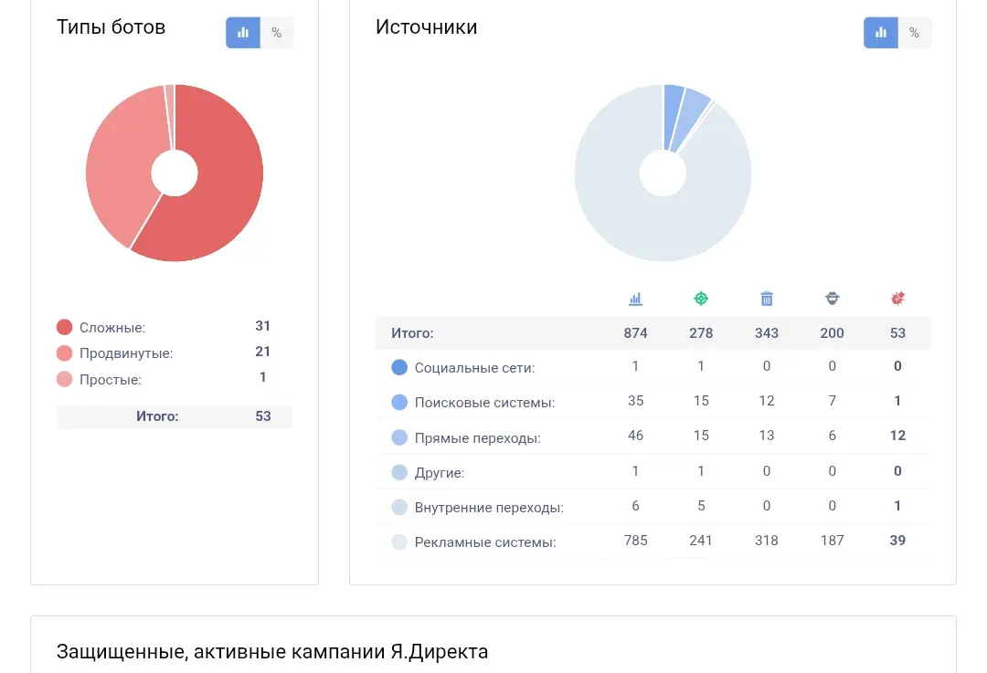
Task: Click the light red Продвинутые pie segment
Action: pos(120,163)
